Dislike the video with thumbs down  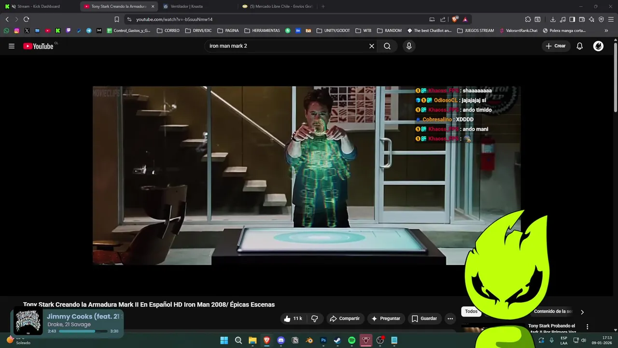coord(315,319)
